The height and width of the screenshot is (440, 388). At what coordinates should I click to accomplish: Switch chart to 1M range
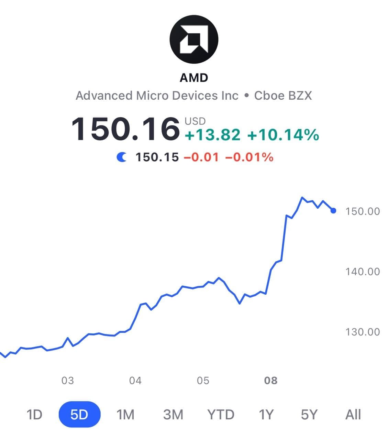coord(125,415)
